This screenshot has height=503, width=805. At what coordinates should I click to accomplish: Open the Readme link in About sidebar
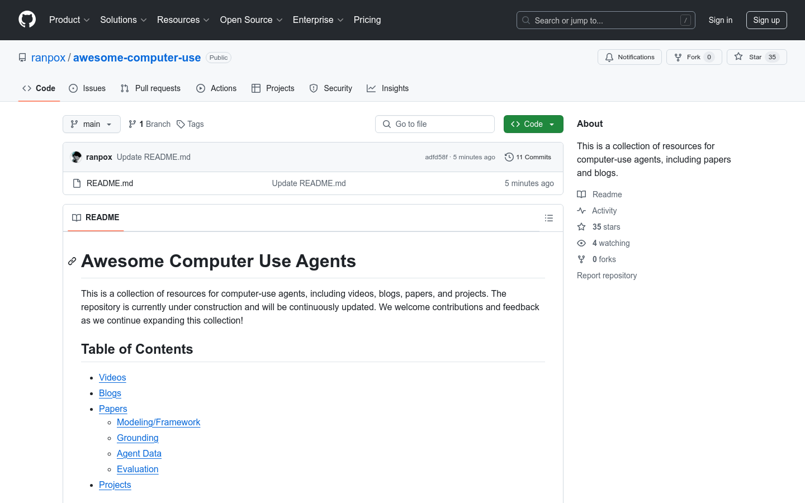pos(600,194)
